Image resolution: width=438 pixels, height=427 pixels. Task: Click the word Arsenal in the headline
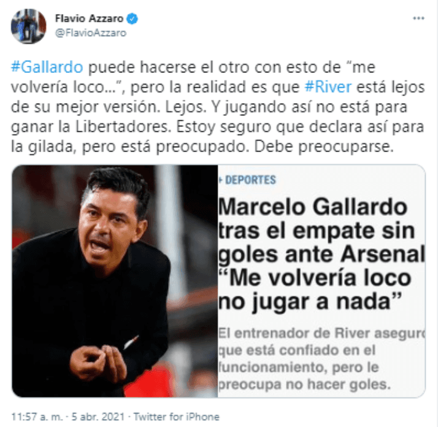tap(383, 255)
